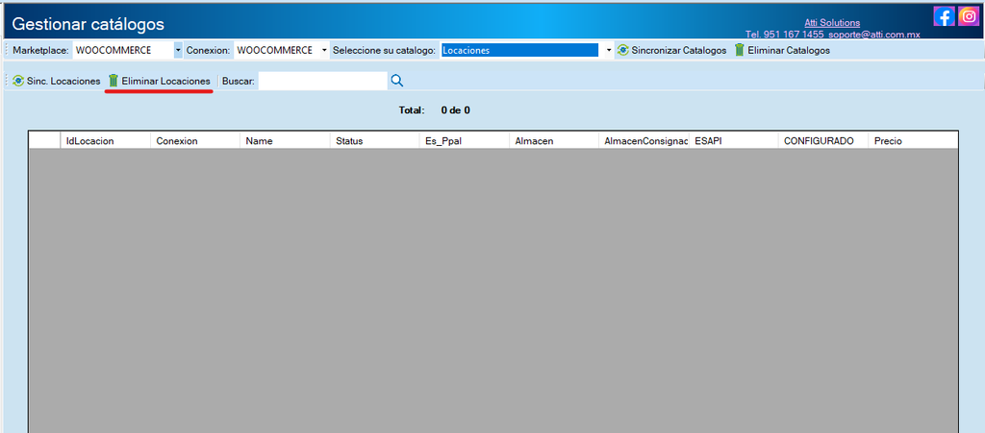Open the Atti Solutions link
The image size is (985, 433).
click(832, 23)
